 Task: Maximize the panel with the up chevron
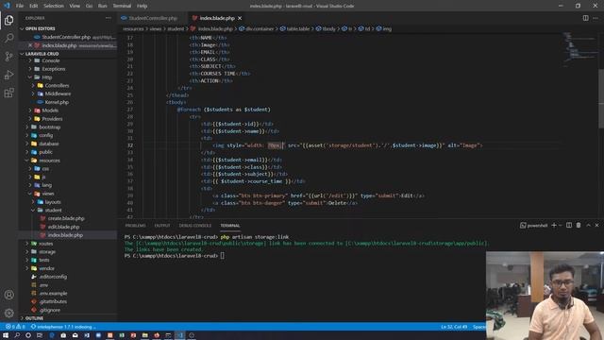tap(588, 225)
